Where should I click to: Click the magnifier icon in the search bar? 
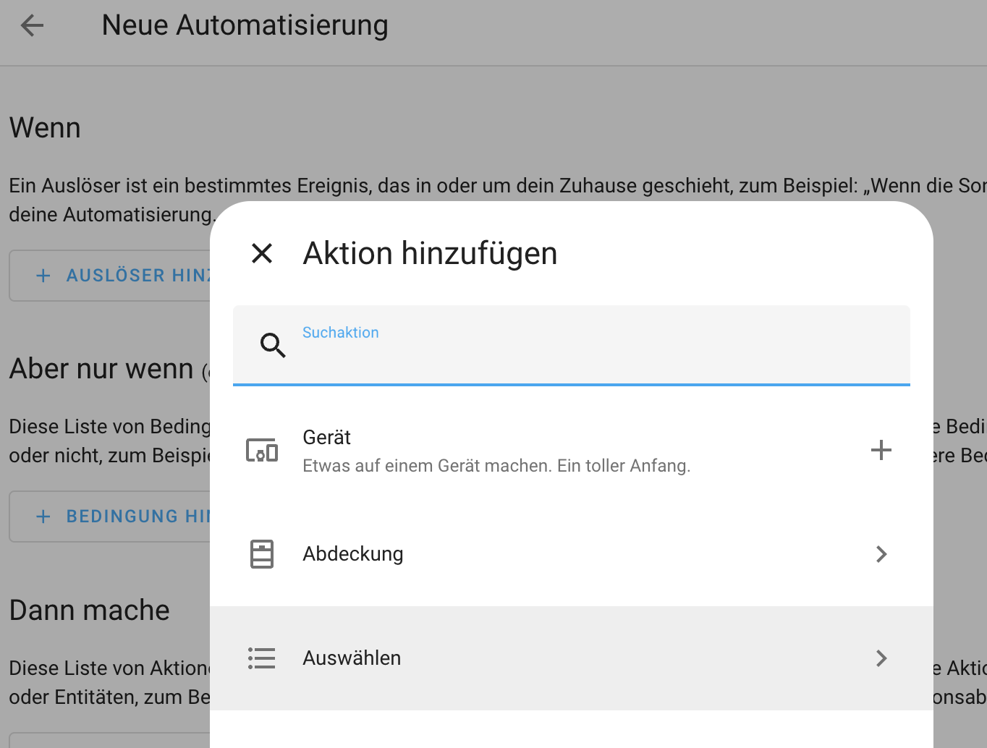point(273,345)
